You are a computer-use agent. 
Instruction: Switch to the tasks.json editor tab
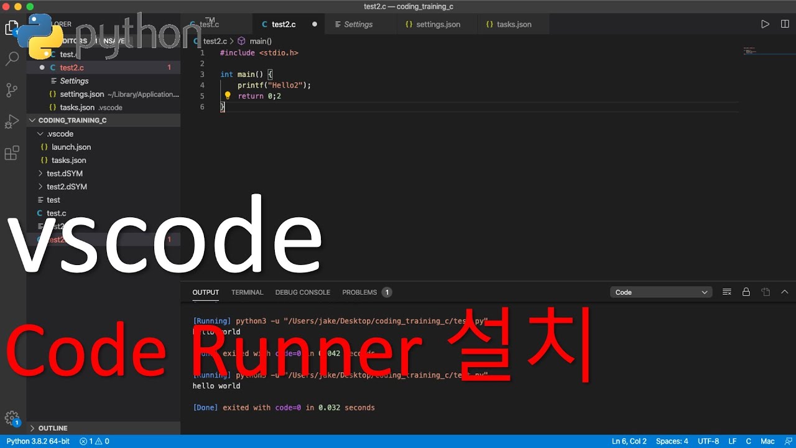(514, 24)
